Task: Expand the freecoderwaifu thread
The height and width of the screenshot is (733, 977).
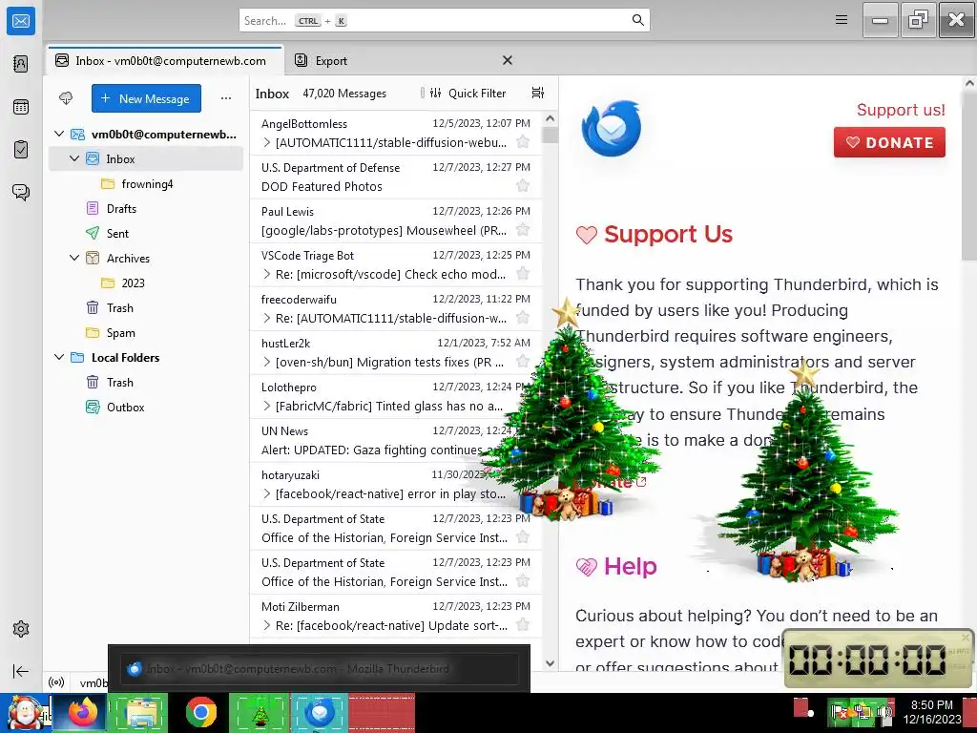Action: click(267, 318)
